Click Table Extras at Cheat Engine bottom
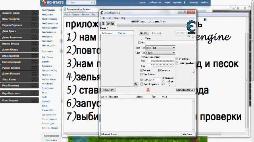The image size is (254, 142). (x=187, y=134)
